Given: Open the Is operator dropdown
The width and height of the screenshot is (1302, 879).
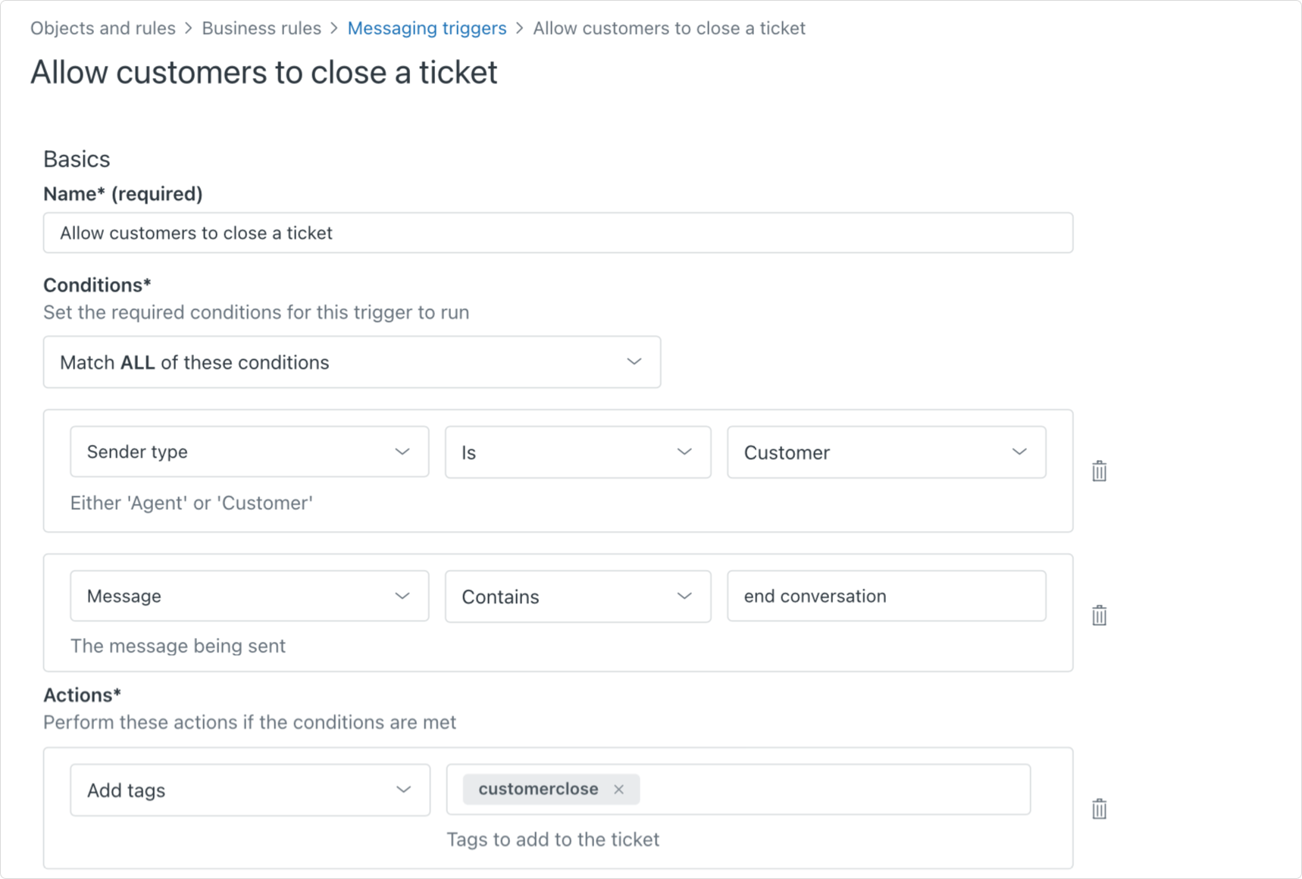Looking at the screenshot, I should point(577,452).
